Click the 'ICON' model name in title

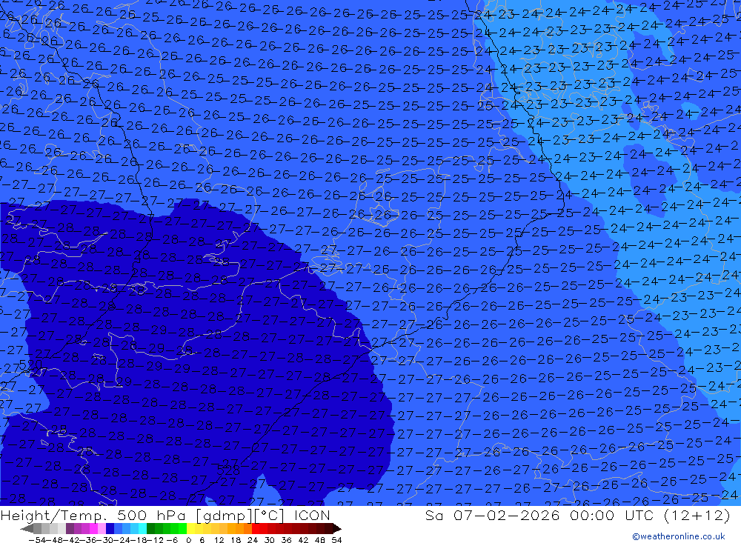(x=312, y=515)
